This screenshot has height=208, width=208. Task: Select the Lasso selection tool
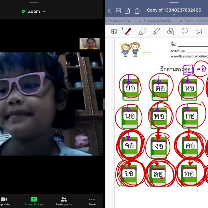pyautogui.click(x=185, y=31)
